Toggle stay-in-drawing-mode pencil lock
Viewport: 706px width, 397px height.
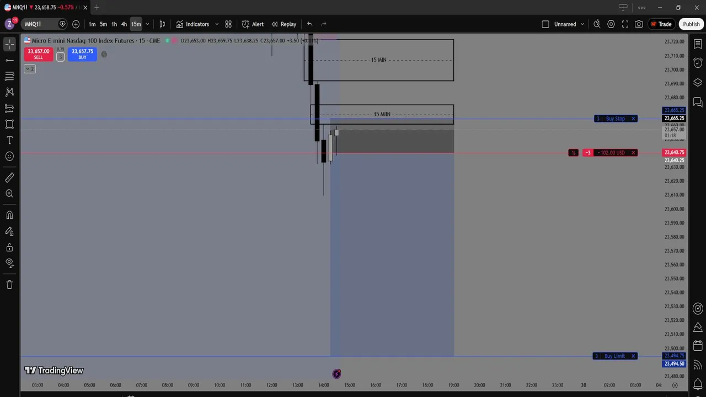(9, 231)
